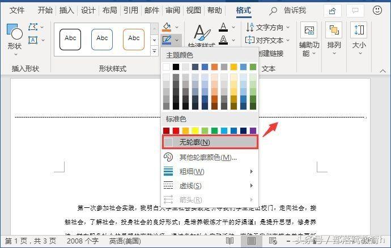Click the Edit Shape icon
This screenshot has width=391, height=248.
tap(33, 27)
